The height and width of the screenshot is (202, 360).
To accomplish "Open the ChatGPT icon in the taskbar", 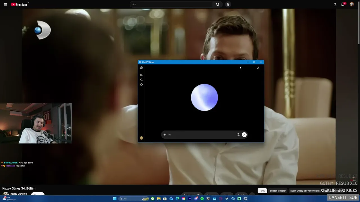I will (x=245, y=199).
